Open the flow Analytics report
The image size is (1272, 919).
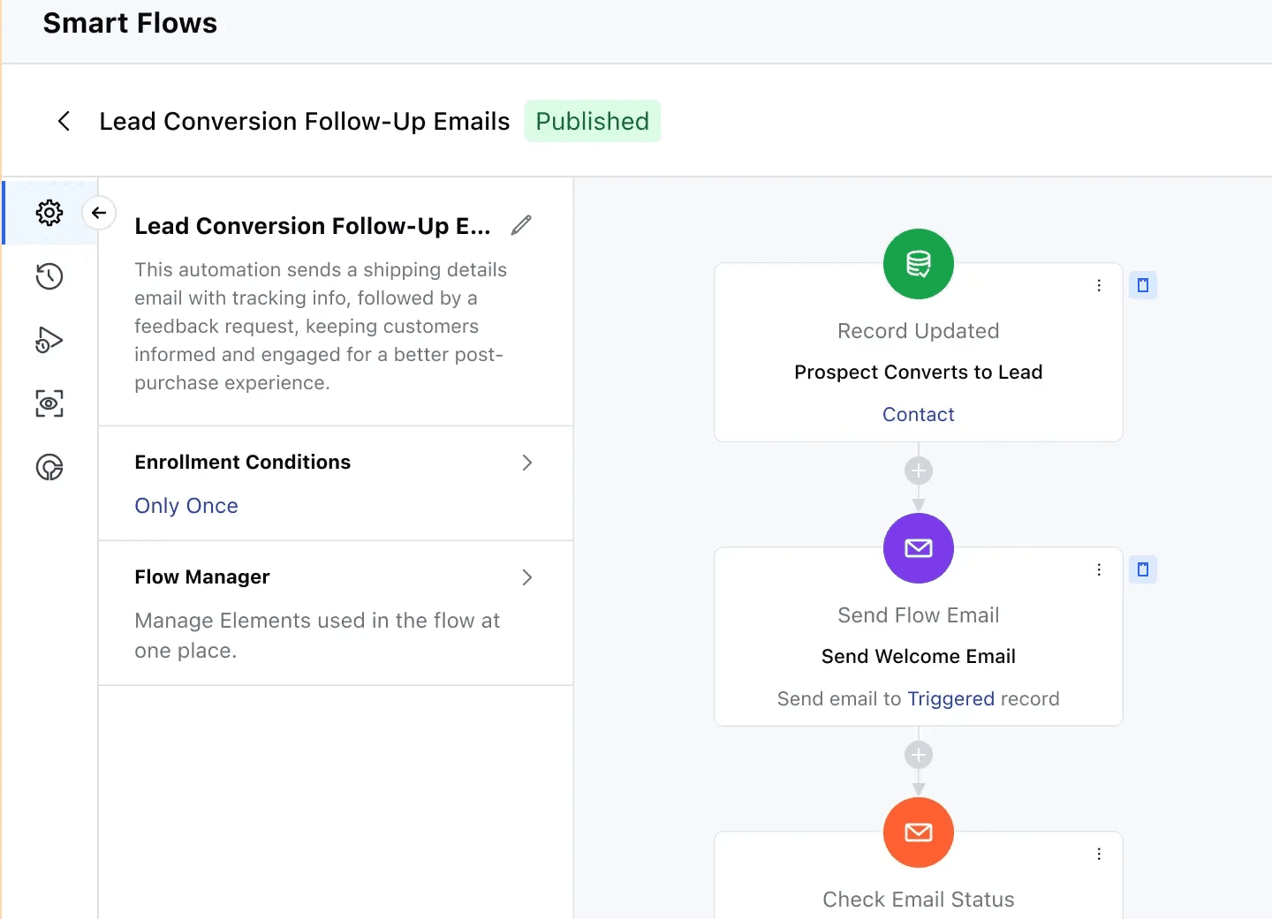coord(49,467)
